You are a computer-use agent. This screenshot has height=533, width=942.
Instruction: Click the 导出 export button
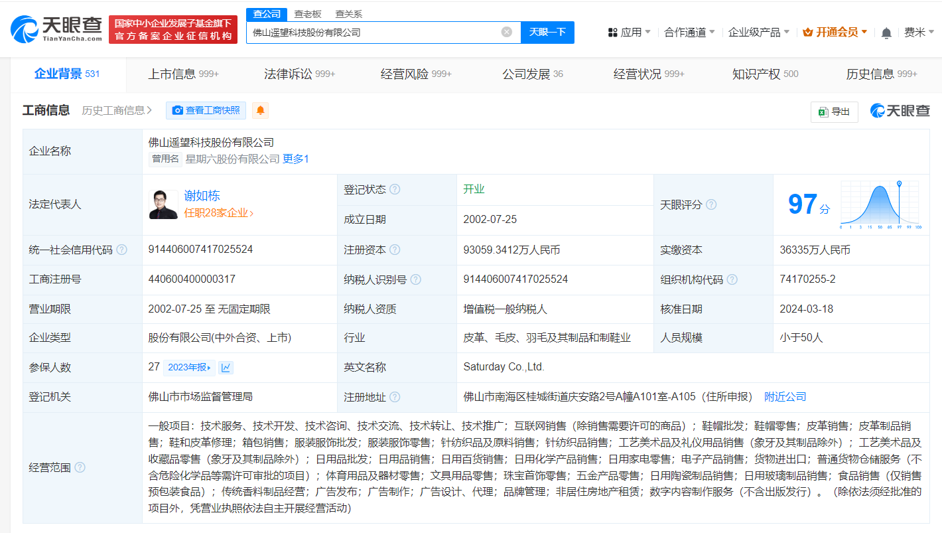point(835,112)
